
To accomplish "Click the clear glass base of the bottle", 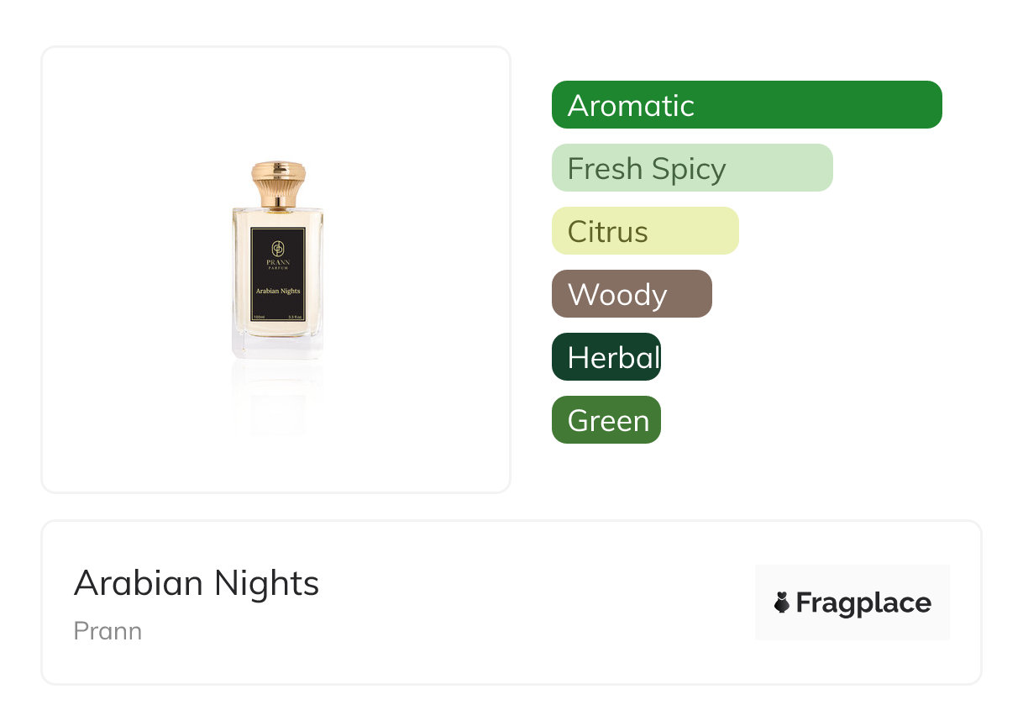I will 277,346.
